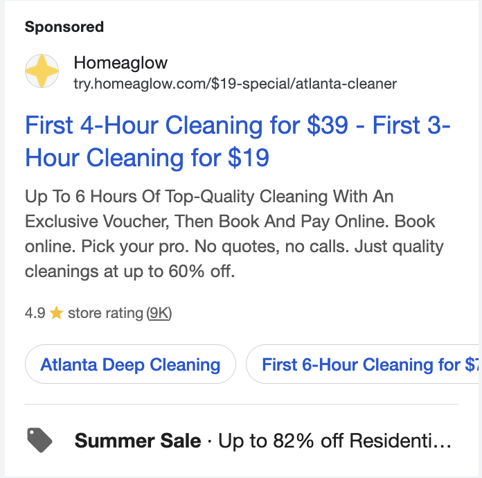This screenshot has width=482, height=478.
Task: Open the 9K store reviews link
Action: pos(159,313)
